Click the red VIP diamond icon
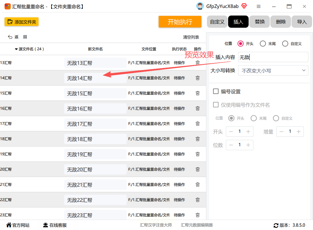 tap(244, 6)
